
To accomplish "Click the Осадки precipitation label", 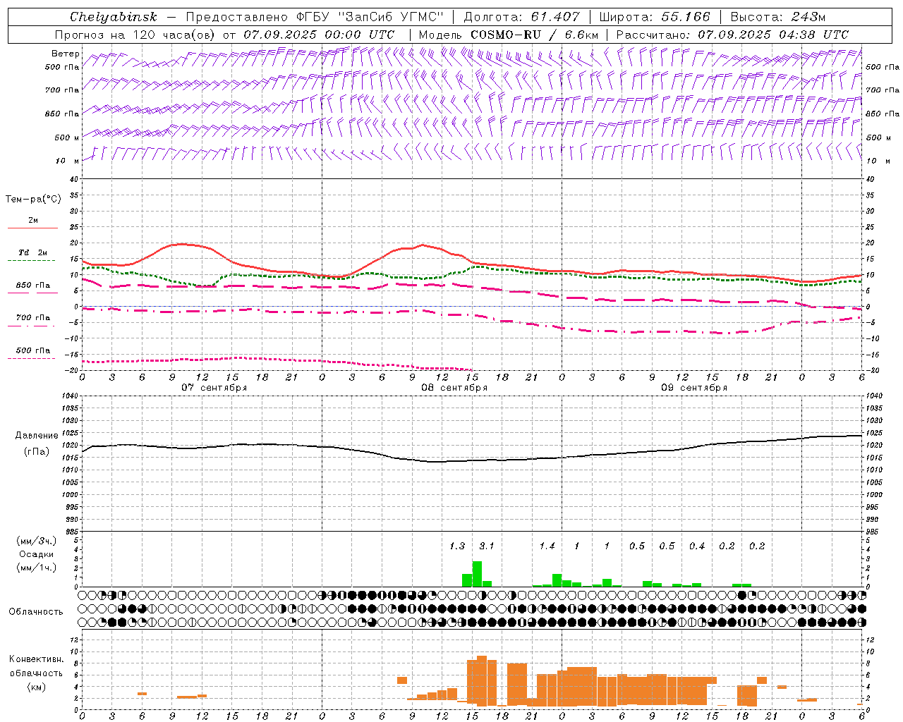I will click(36, 554).
